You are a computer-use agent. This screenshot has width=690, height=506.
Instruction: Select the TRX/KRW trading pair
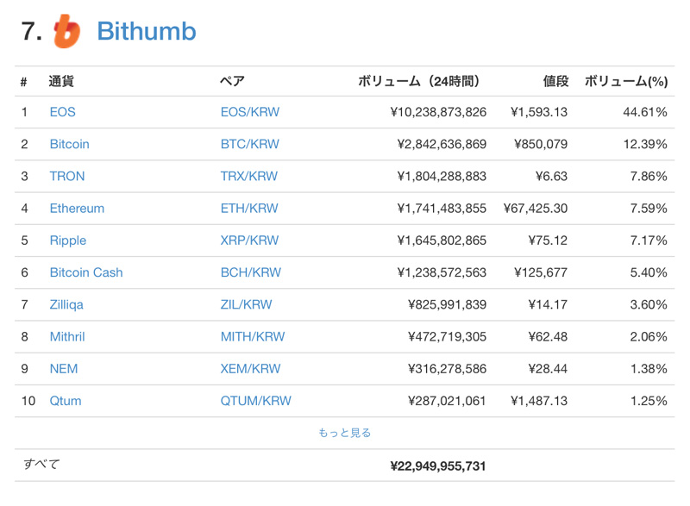[249, 177]
